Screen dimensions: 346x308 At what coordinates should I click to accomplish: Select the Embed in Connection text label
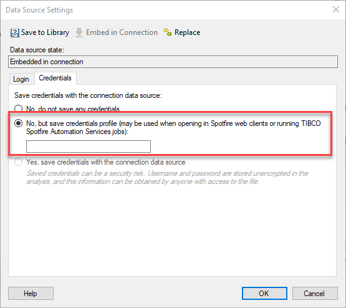coord(122,32)
